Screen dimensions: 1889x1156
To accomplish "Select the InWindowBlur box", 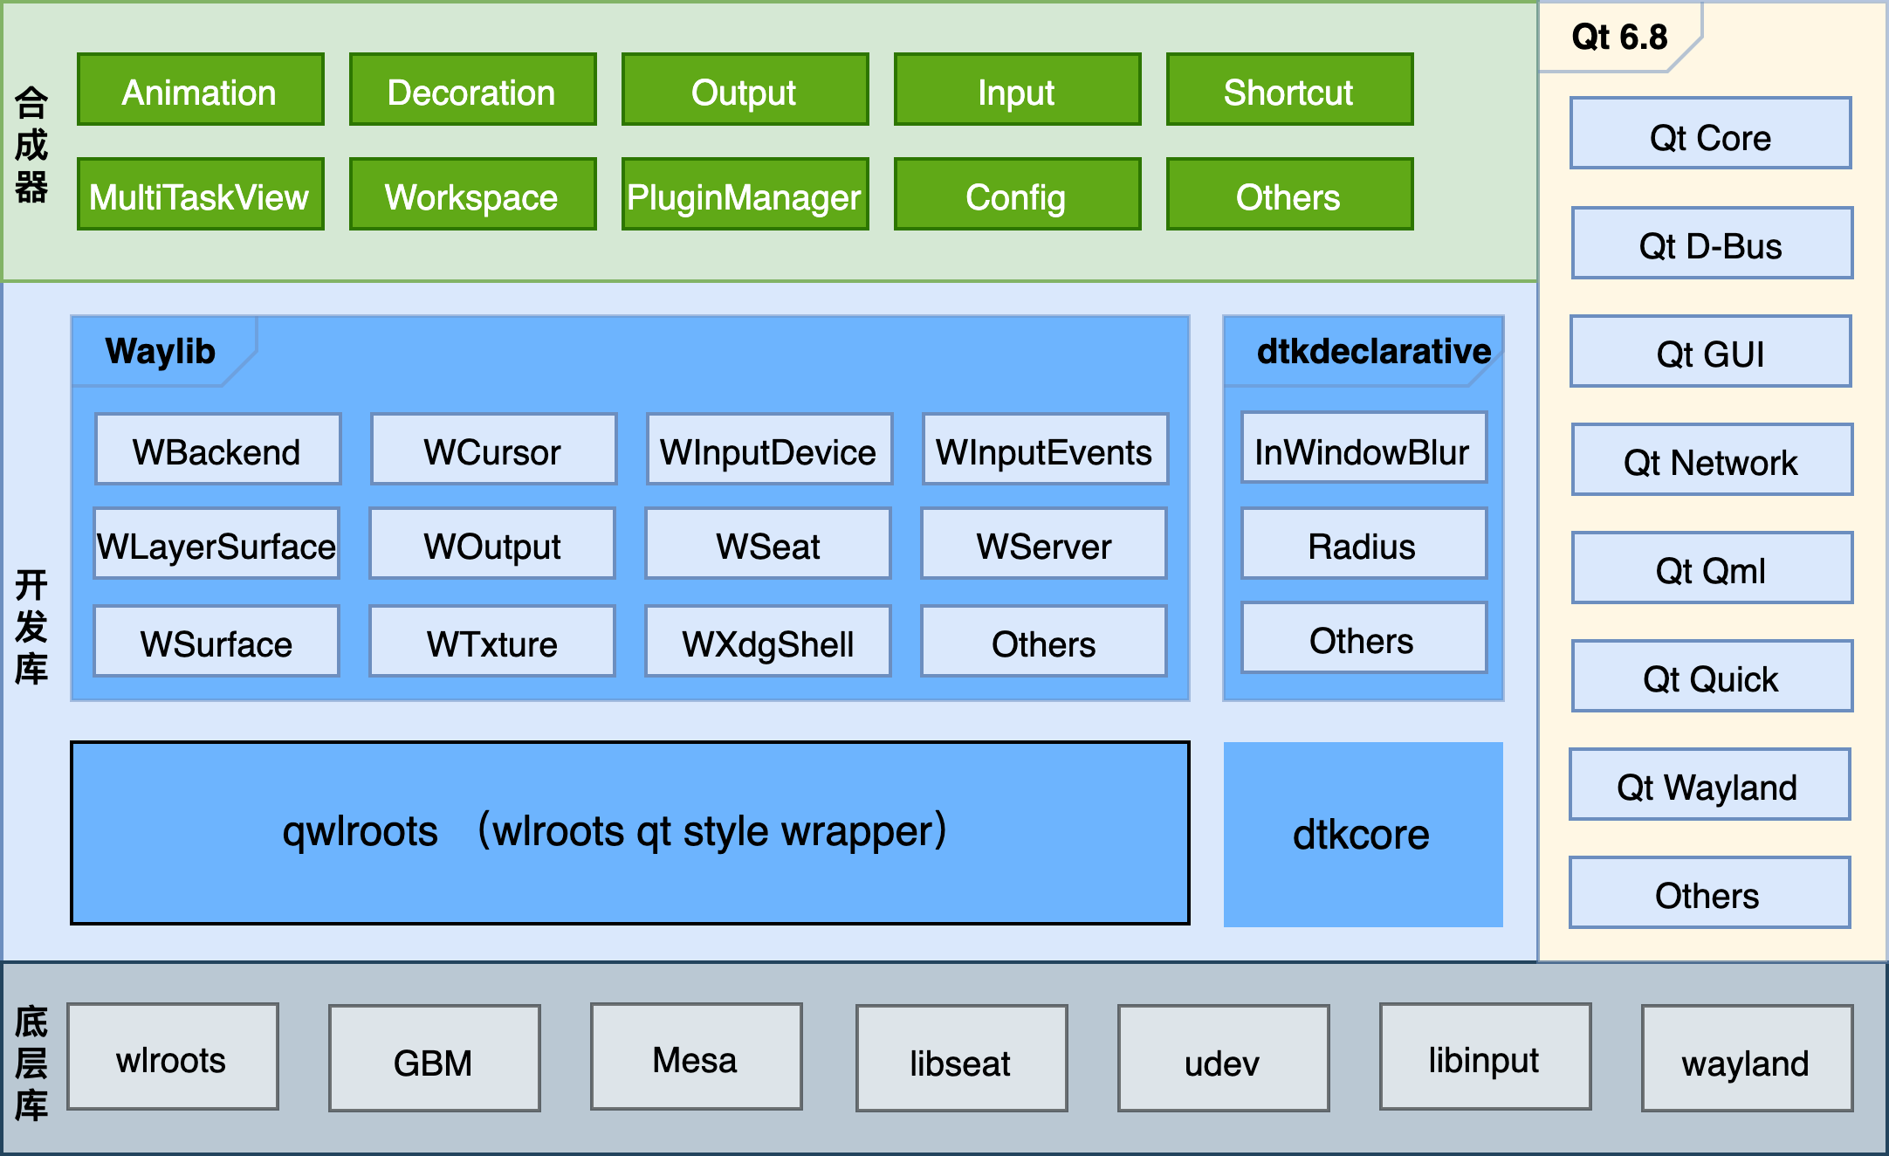I will pyautogui.click(x=1363, y=450).
